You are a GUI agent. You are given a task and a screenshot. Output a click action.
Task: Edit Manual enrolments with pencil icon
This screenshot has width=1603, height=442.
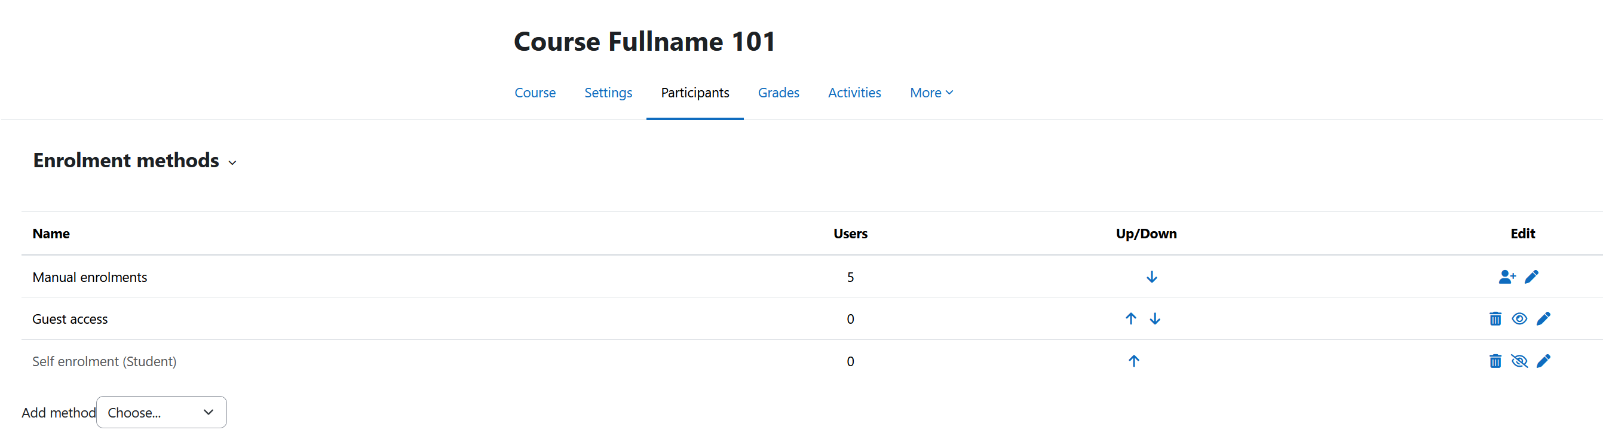[1531, 277]
